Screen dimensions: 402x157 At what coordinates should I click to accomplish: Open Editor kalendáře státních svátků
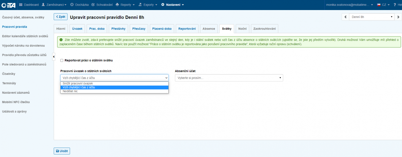[x=25, y=36]
